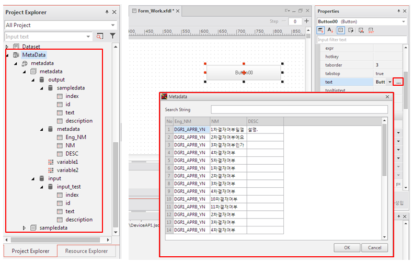
Task: Open the All Project dropdown
Action: click(113, 25)
